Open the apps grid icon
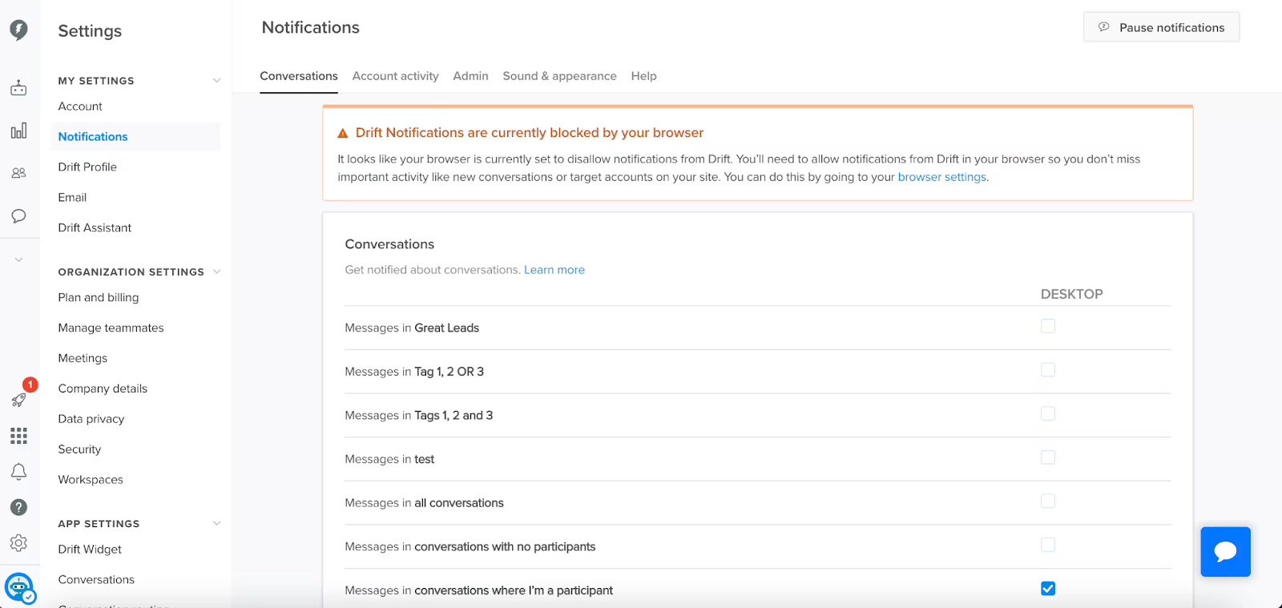This screenshot has width=1282, height=608. pyautogui.click(x=18, y=436)
